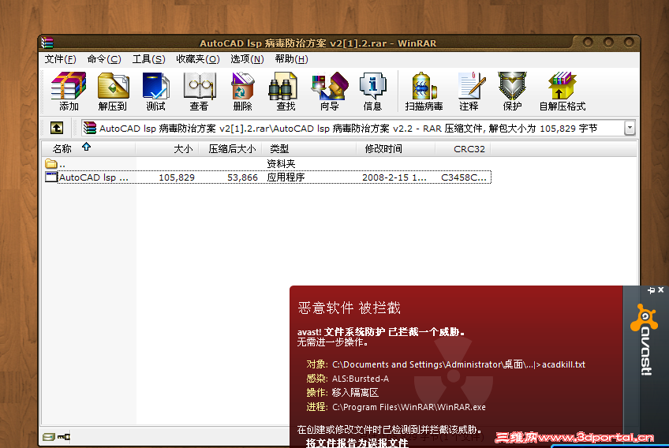
Task: Expand the archive path dropdown arrow
Action: 630,128
